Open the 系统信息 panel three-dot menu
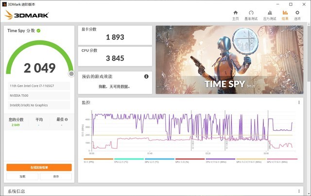The image size is (311, 196). coord(299,191)
